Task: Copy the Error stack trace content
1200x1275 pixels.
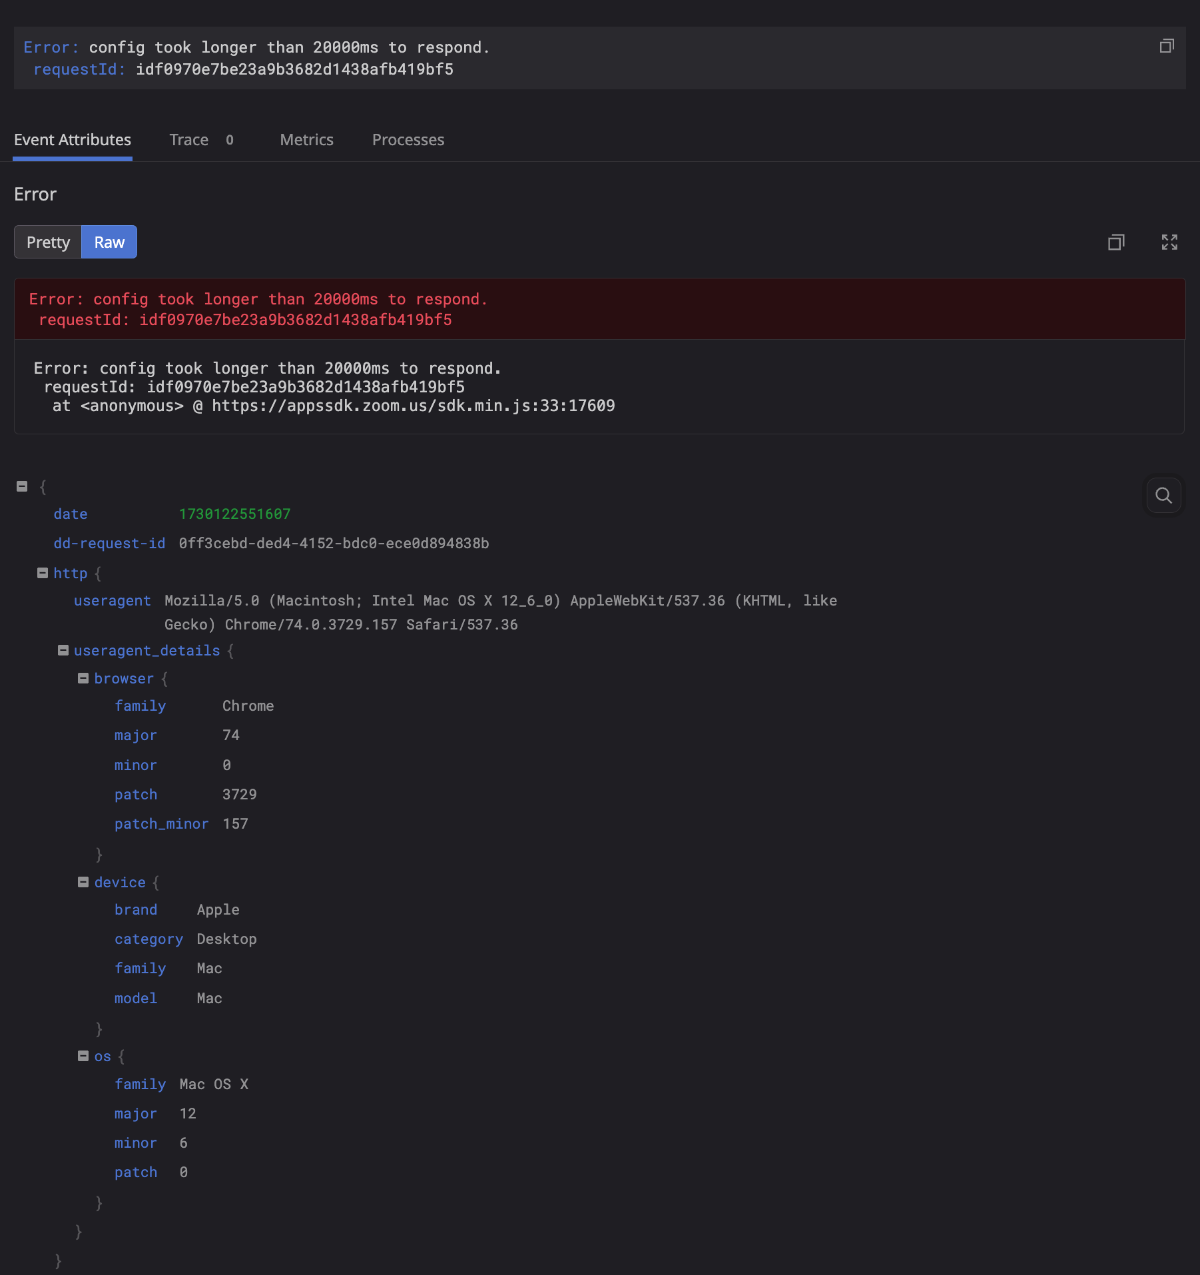Action: point(1116,242)
